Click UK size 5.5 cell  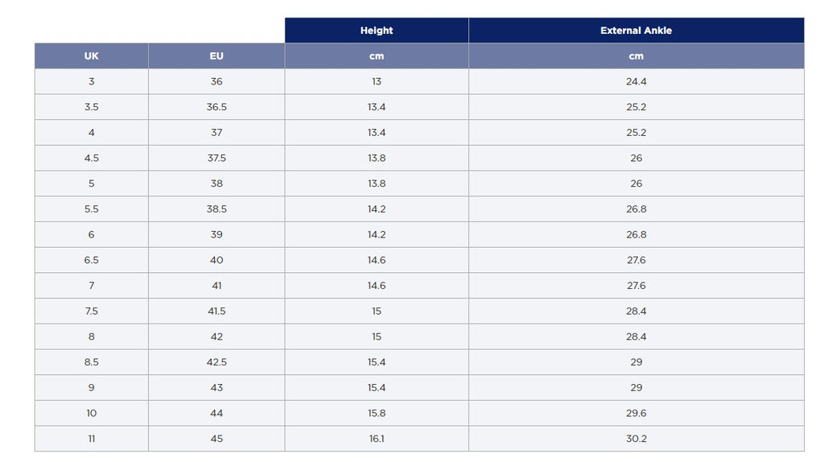click(x=92, y=209)
